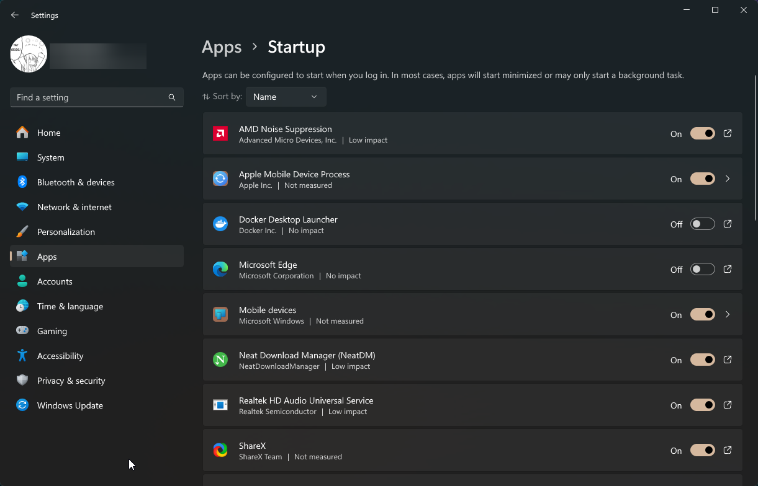This screenshot has width=758, height=486.
Task: Select Personalization in sidebar
Action: tap(97, 232)
